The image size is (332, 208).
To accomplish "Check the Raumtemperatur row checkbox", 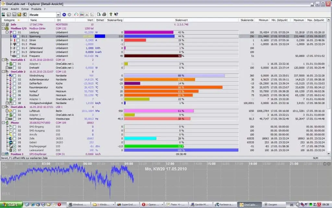I will pos(15,87).
